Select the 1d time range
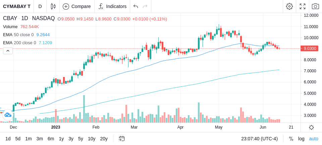 (8, 139)
